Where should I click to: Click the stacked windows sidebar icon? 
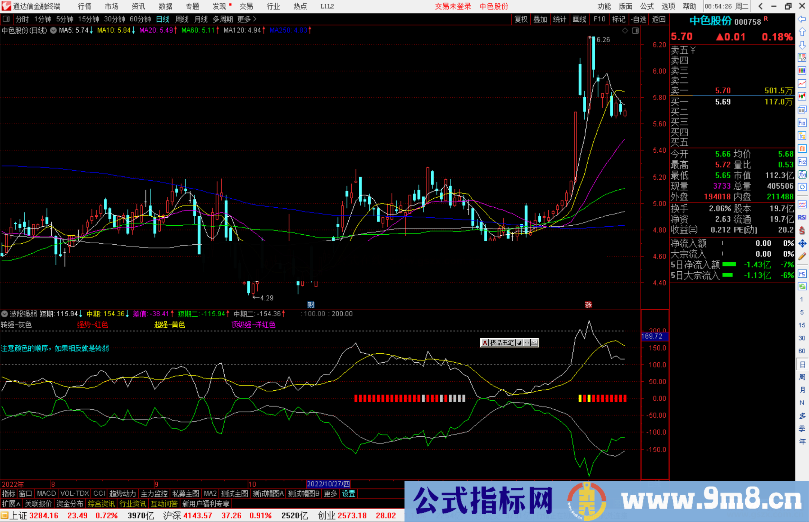coord(802,110)
